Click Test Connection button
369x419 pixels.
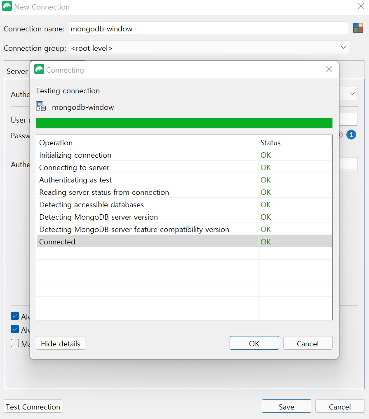(33, 407)
